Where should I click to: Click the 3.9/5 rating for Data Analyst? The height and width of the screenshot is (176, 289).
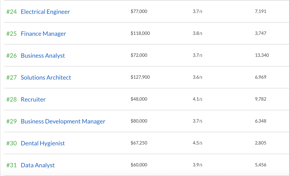tap(197, 165)
